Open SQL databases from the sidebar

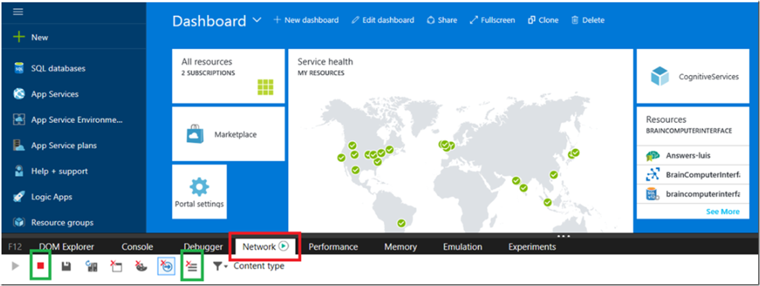point(58,68)
